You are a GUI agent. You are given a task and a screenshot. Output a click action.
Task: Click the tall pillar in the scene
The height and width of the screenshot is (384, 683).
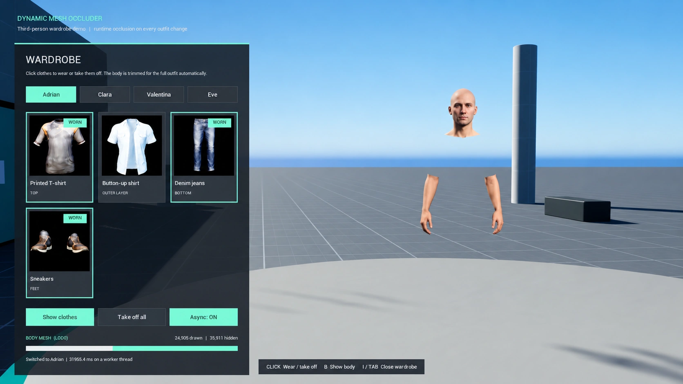525,124
